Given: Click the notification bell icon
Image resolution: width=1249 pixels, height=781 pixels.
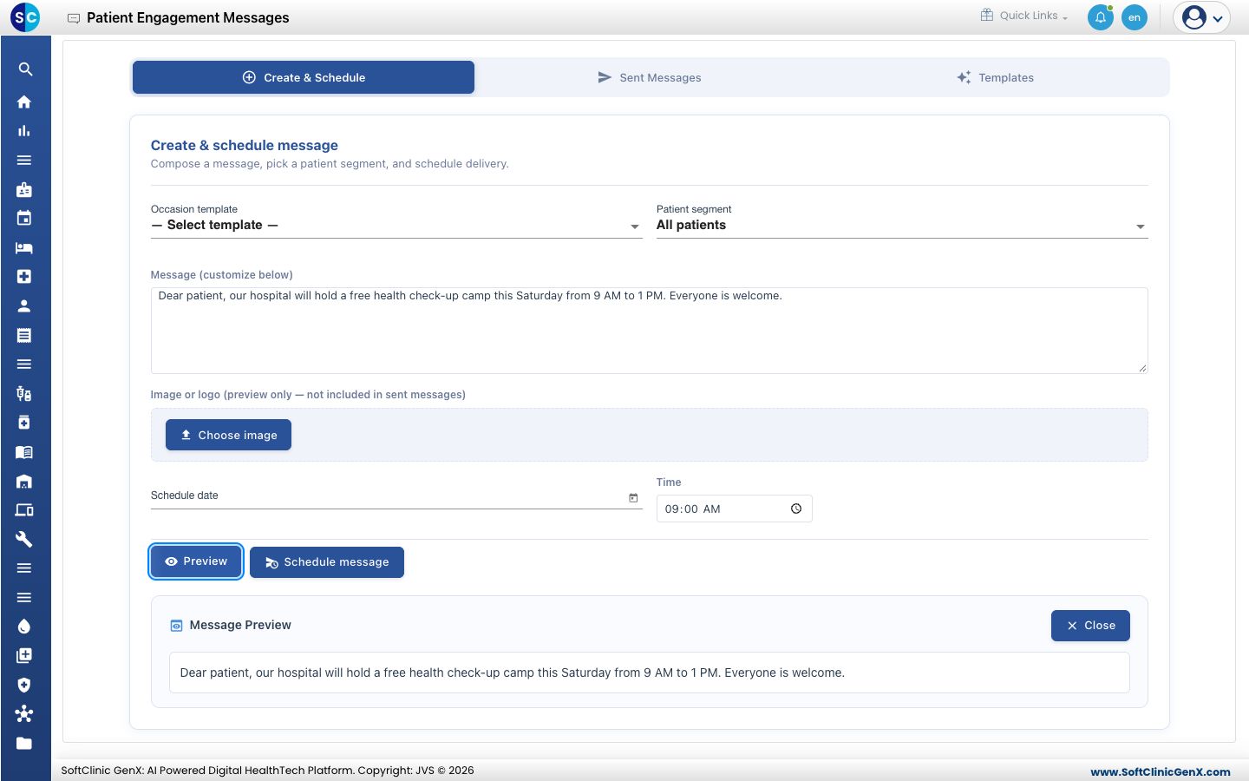Looking at the screenshot, I should tap(1101, 17).
